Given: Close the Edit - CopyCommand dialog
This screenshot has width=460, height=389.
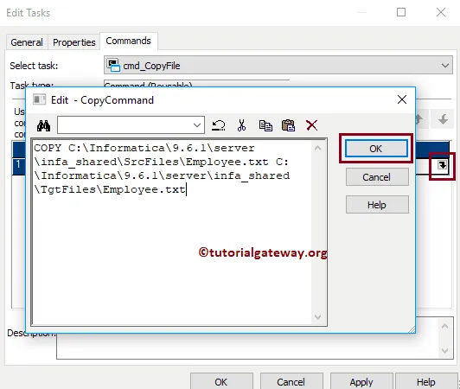Looking at the screenshot, I should (402, 99).
